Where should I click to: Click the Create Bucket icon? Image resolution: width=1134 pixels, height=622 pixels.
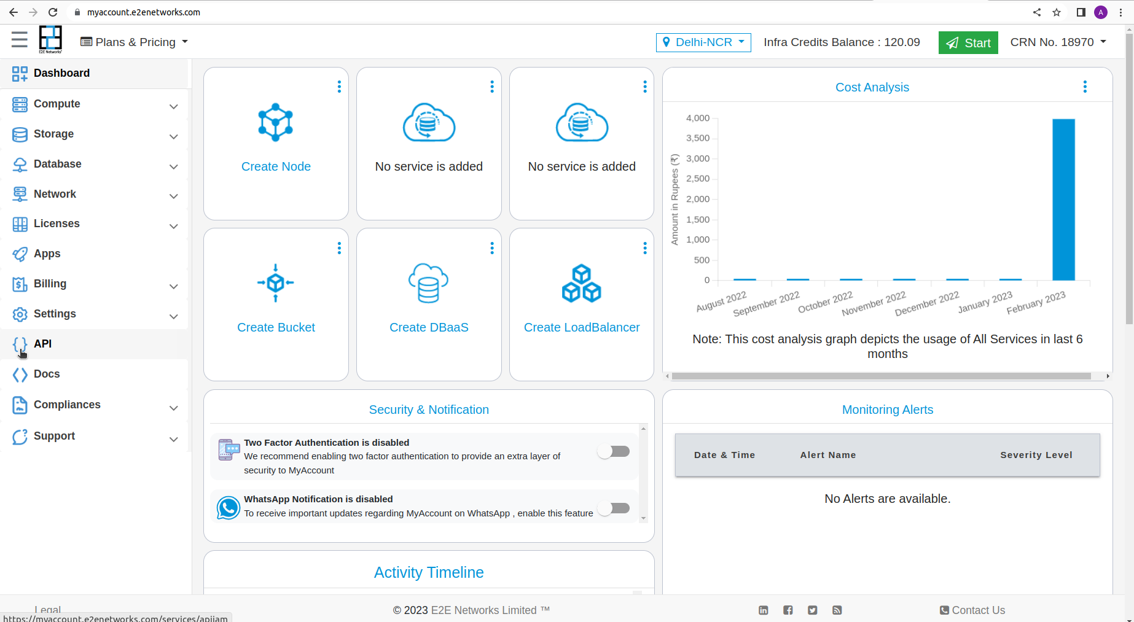coord(276,283)
